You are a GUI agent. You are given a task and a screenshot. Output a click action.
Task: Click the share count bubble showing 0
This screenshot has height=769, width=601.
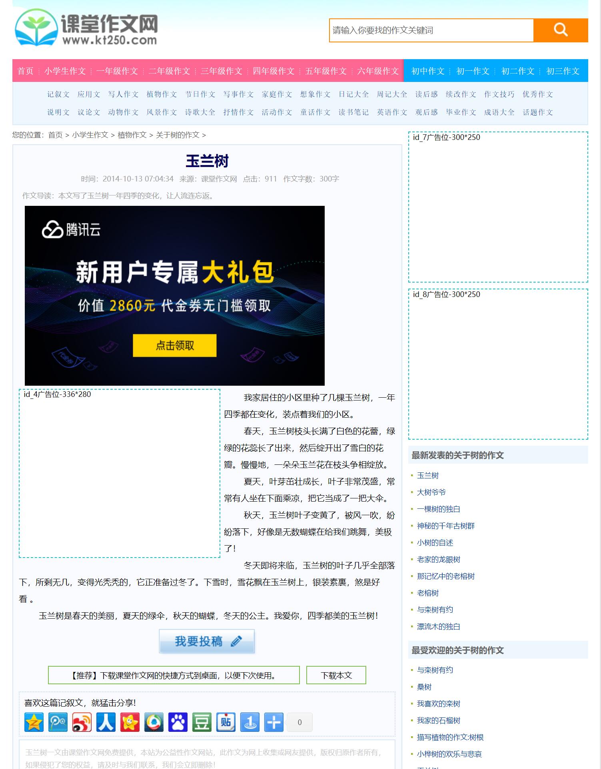point(300,722)
